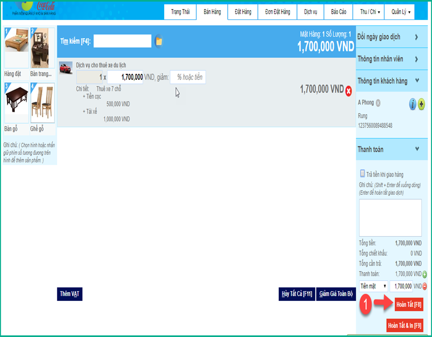
Task: Toggle 'Trả tiền khi giao hàng' checkbox
Action: (x=362, y=174)
